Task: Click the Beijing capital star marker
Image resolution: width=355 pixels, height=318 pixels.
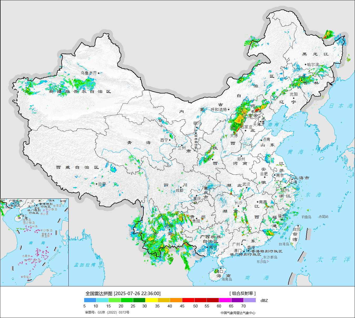Action: point(256,116)
